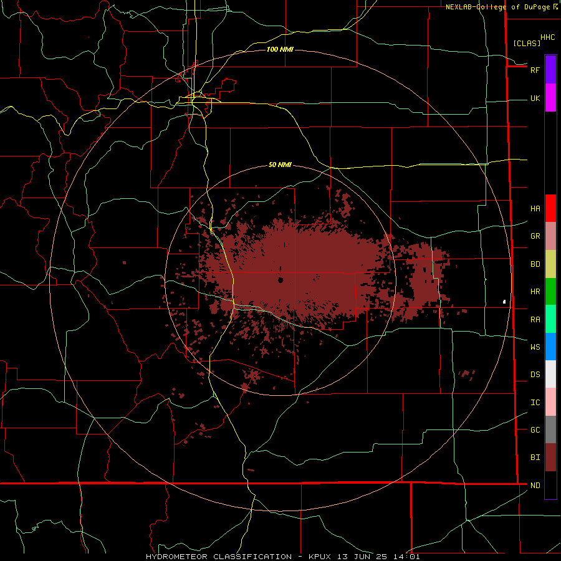561x561 pixels.
Task: Click the small white echo pixel near the eastern border
Action: pyautogui.click(x=504, y=302)
